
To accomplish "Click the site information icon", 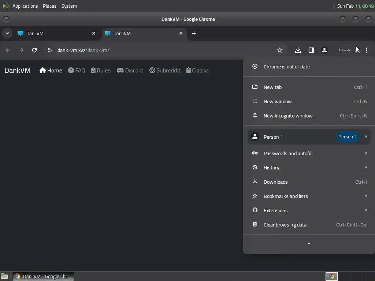I will [x=50, y=50].
